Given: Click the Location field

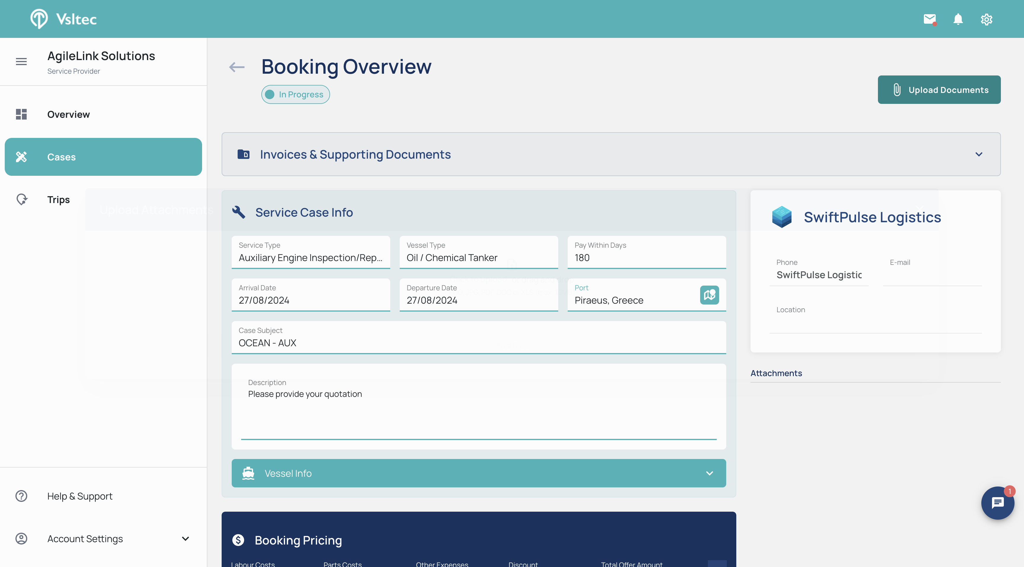Looking at the screenshot, I should [x=875, y=318].
